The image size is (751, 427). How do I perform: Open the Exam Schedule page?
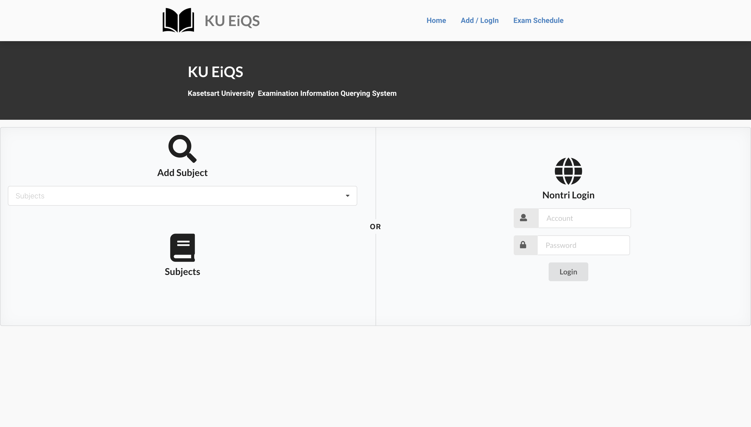tap(538, 20)
